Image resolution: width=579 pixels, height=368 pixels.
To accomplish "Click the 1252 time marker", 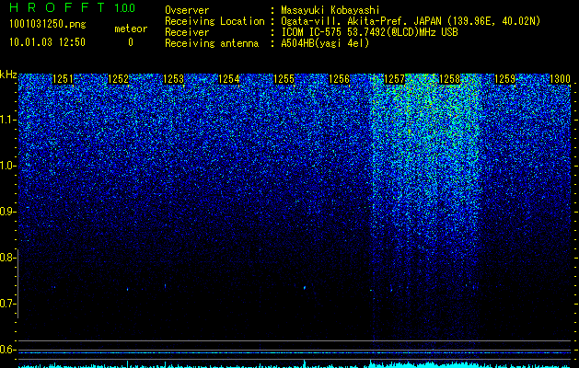I will click(x=118, y=79).
